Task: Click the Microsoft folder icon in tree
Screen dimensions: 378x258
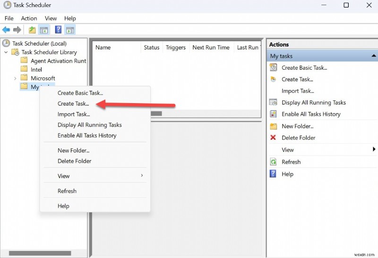Action: pyautogui.click(x=24, y=77)
